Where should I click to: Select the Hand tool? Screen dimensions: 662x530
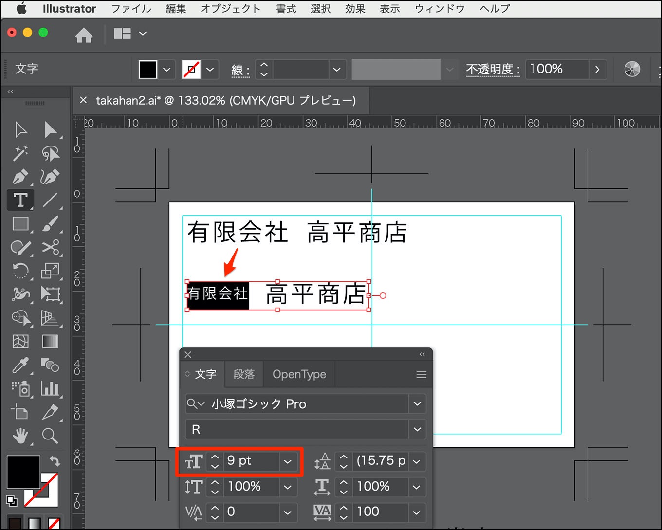pyautogui.click(x=20, y=436)
